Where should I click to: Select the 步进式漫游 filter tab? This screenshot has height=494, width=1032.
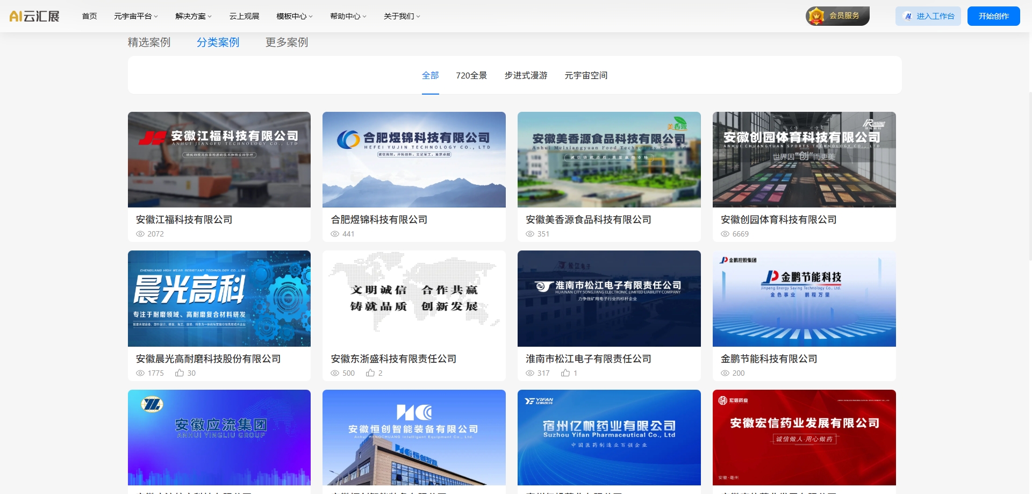(526, 75)
